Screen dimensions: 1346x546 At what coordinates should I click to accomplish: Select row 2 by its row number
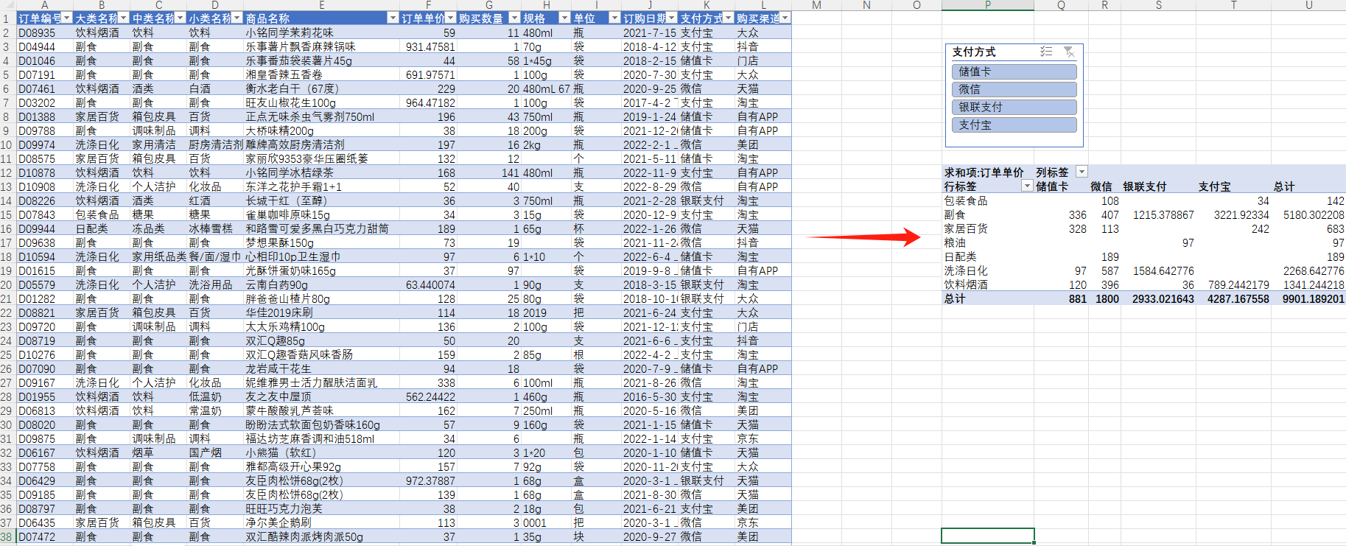[x=7, y=32]
